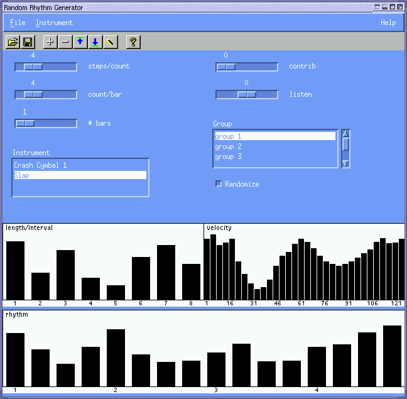This screenshot has height=399, width=407.
Task: Click the Group list scrollbar thumb
Action: click(x=345, y=144)
